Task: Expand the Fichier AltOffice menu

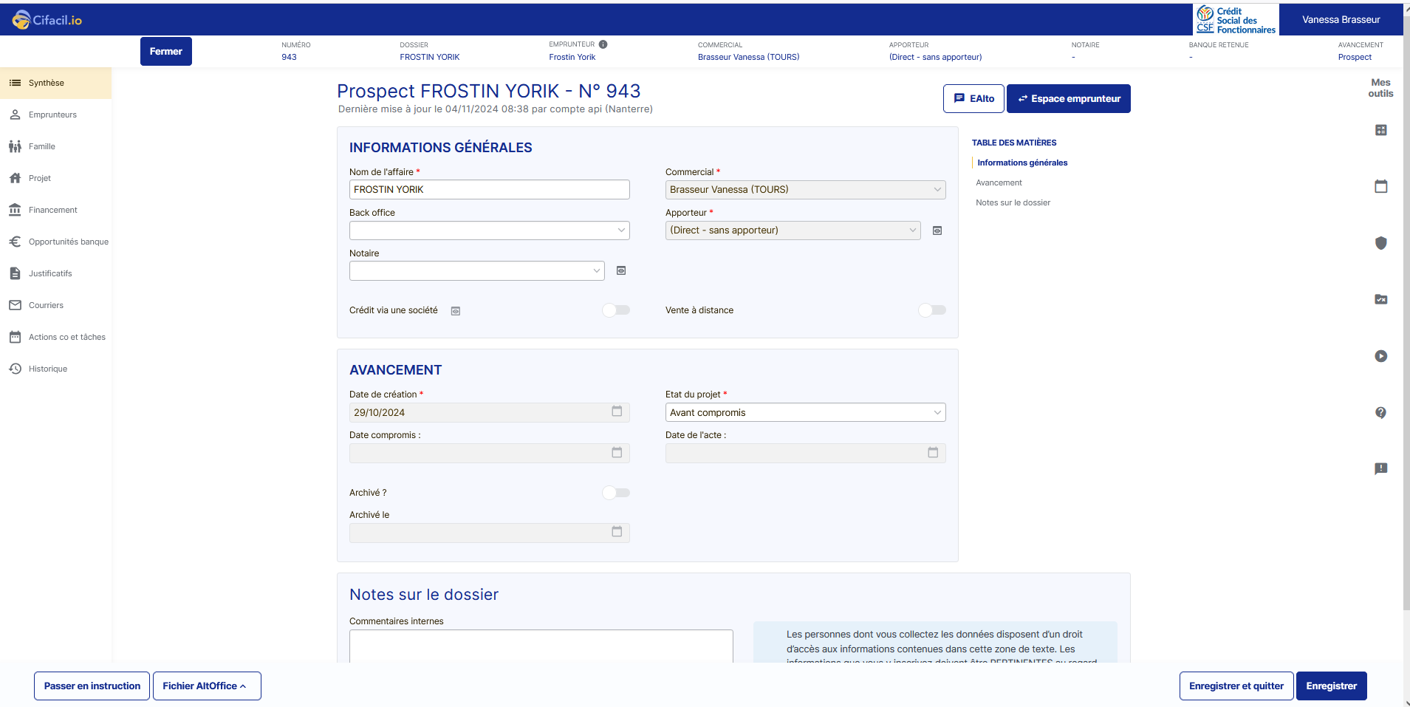Action: coord(207,686)
